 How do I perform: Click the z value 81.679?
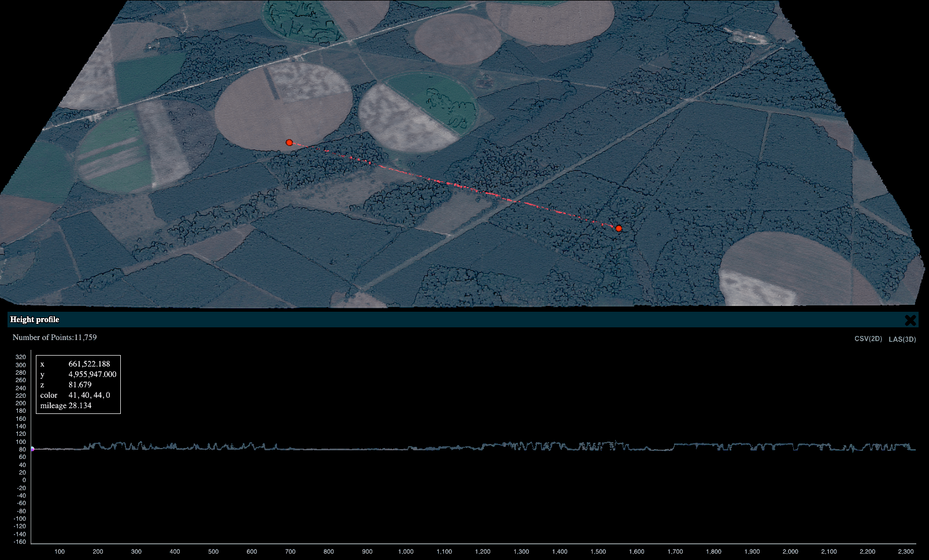(x=80, y=384)
